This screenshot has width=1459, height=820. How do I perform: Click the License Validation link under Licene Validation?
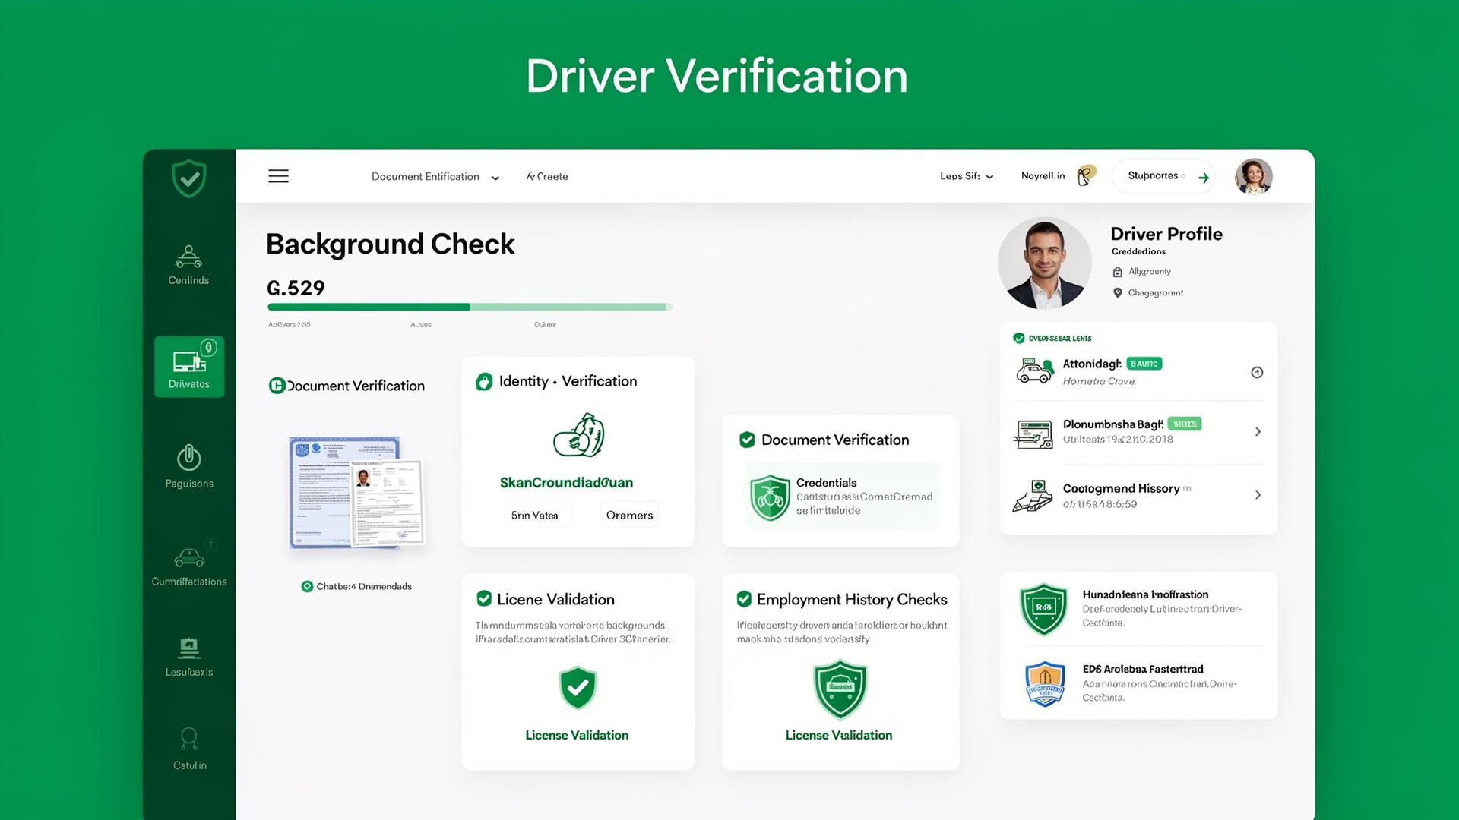(x=577, y=735)
